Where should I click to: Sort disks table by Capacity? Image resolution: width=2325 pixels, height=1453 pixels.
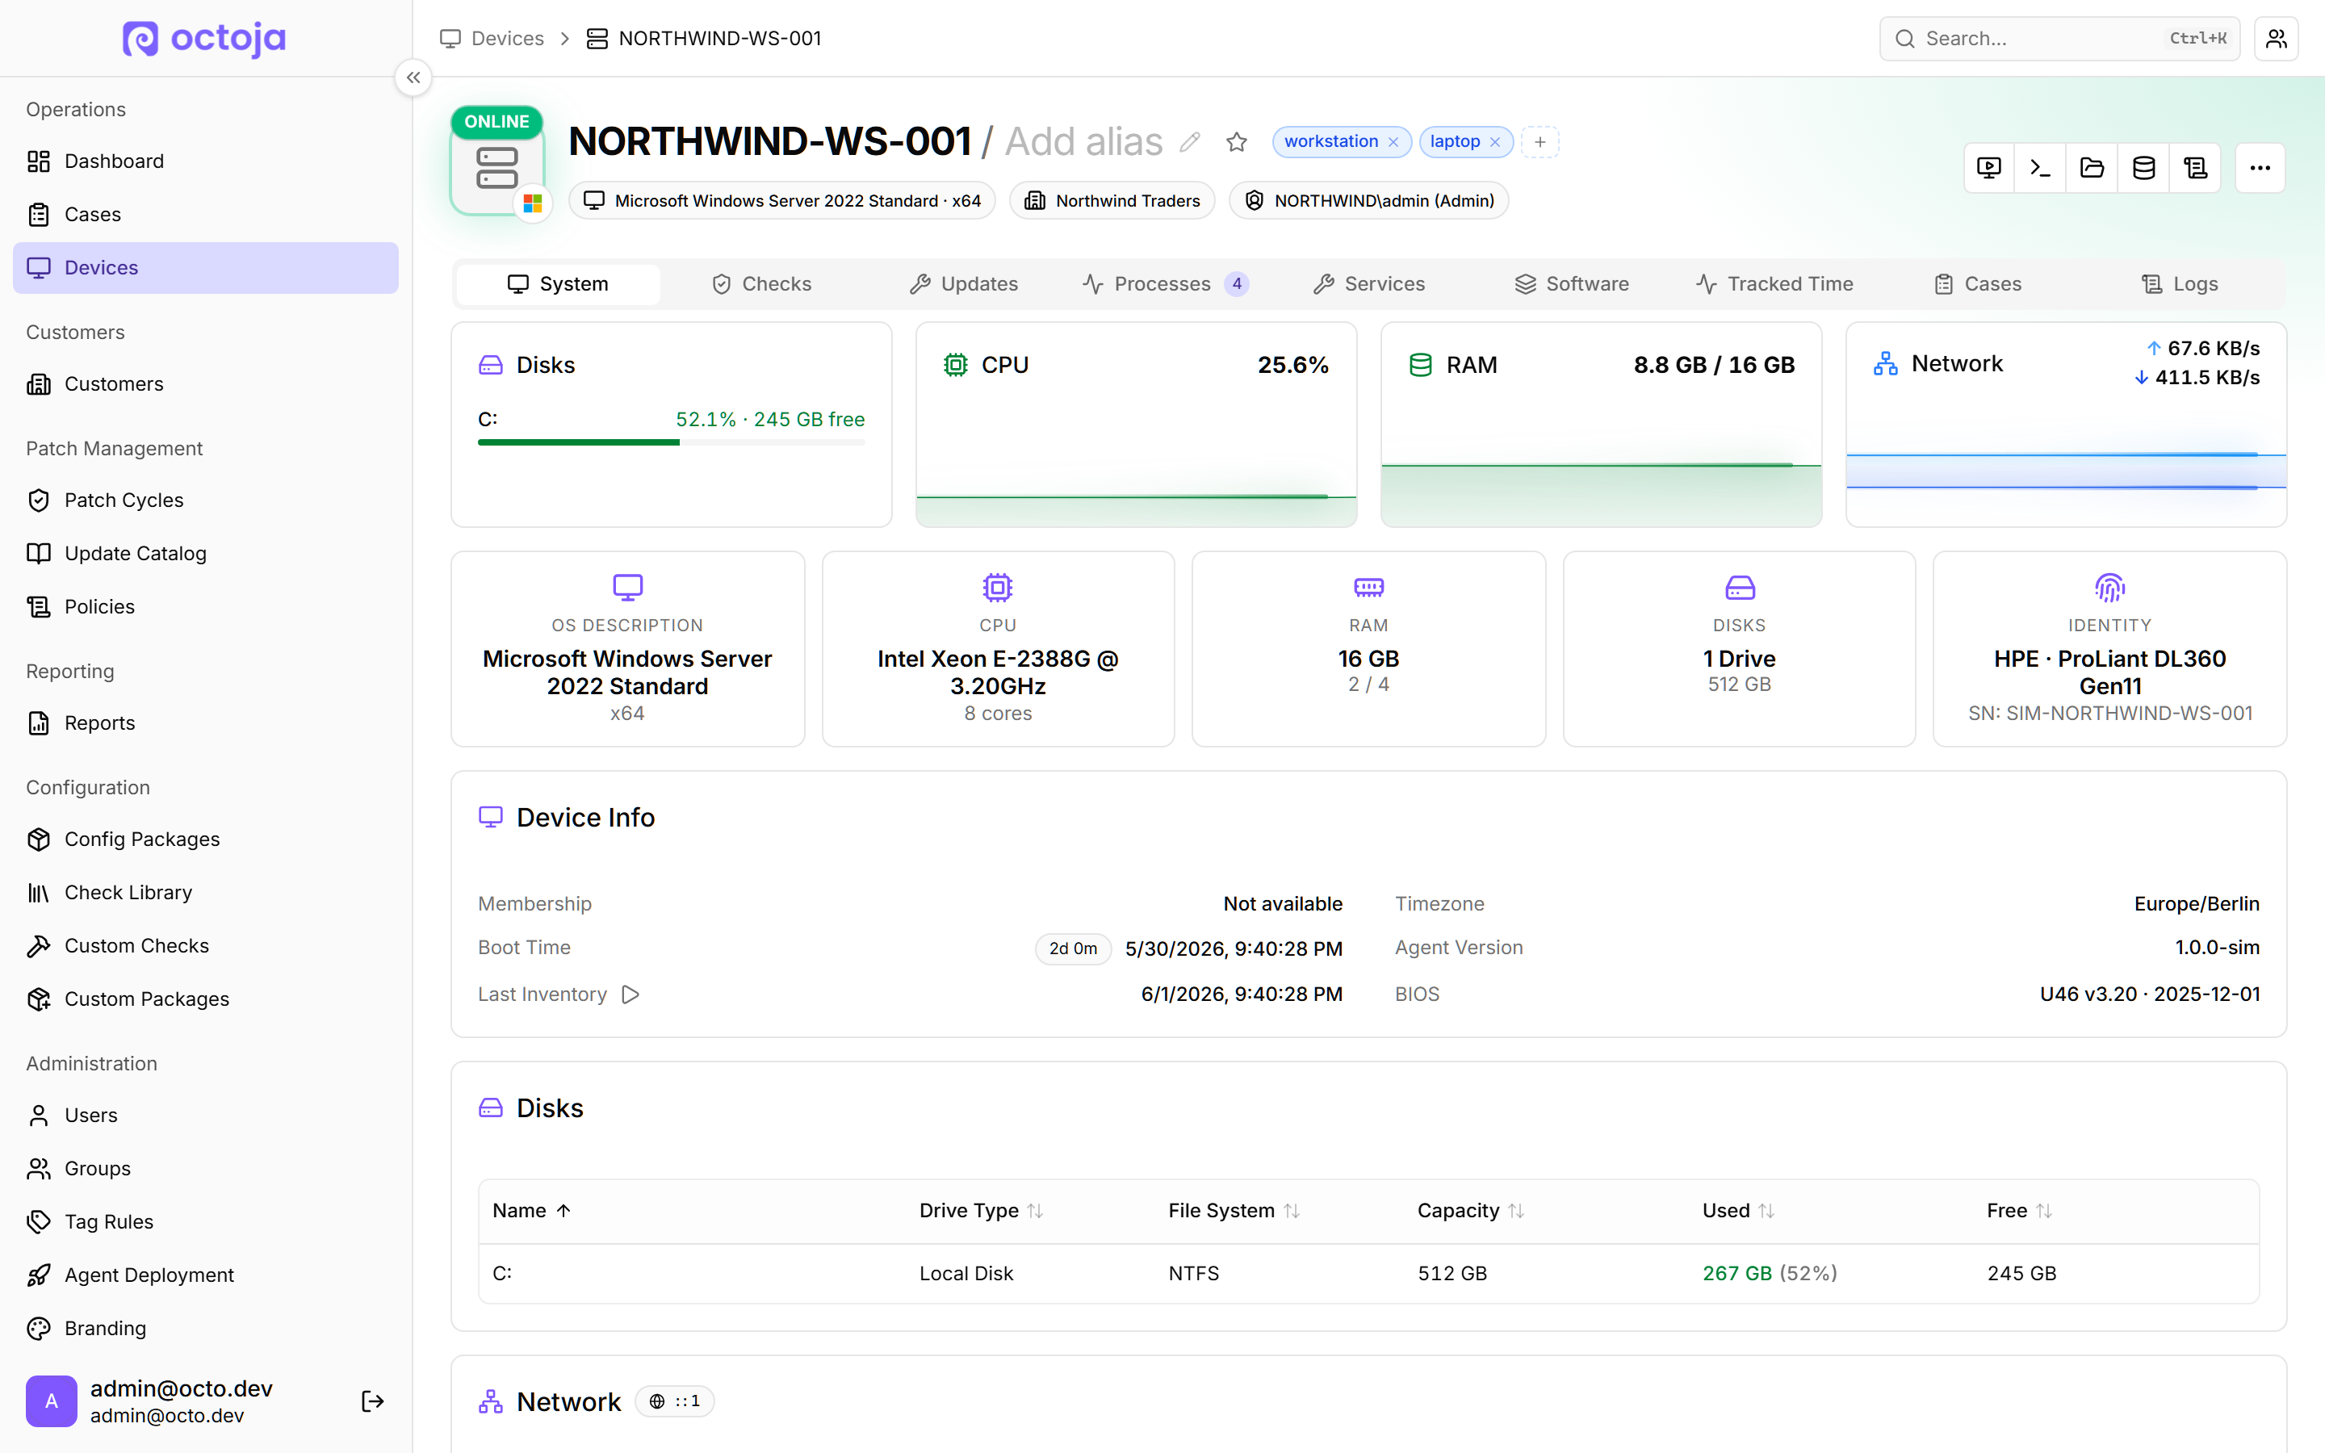1471,1211
